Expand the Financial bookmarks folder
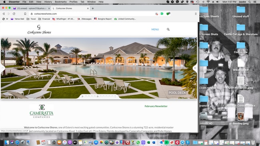 [44, 19]
